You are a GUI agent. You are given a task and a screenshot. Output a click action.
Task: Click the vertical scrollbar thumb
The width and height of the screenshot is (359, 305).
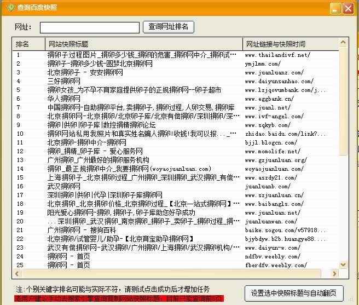(x=343, y=101)
